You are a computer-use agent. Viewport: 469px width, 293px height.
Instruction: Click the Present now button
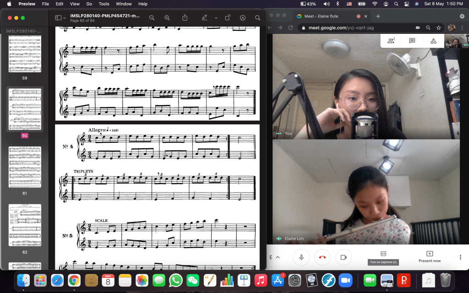tap(429, 256)
